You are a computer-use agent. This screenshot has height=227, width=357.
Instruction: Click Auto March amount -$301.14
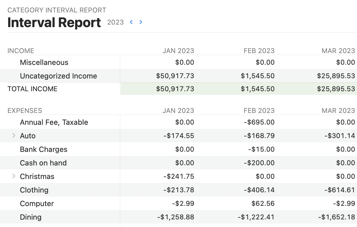pyautogui.click(x=339, y=136)
